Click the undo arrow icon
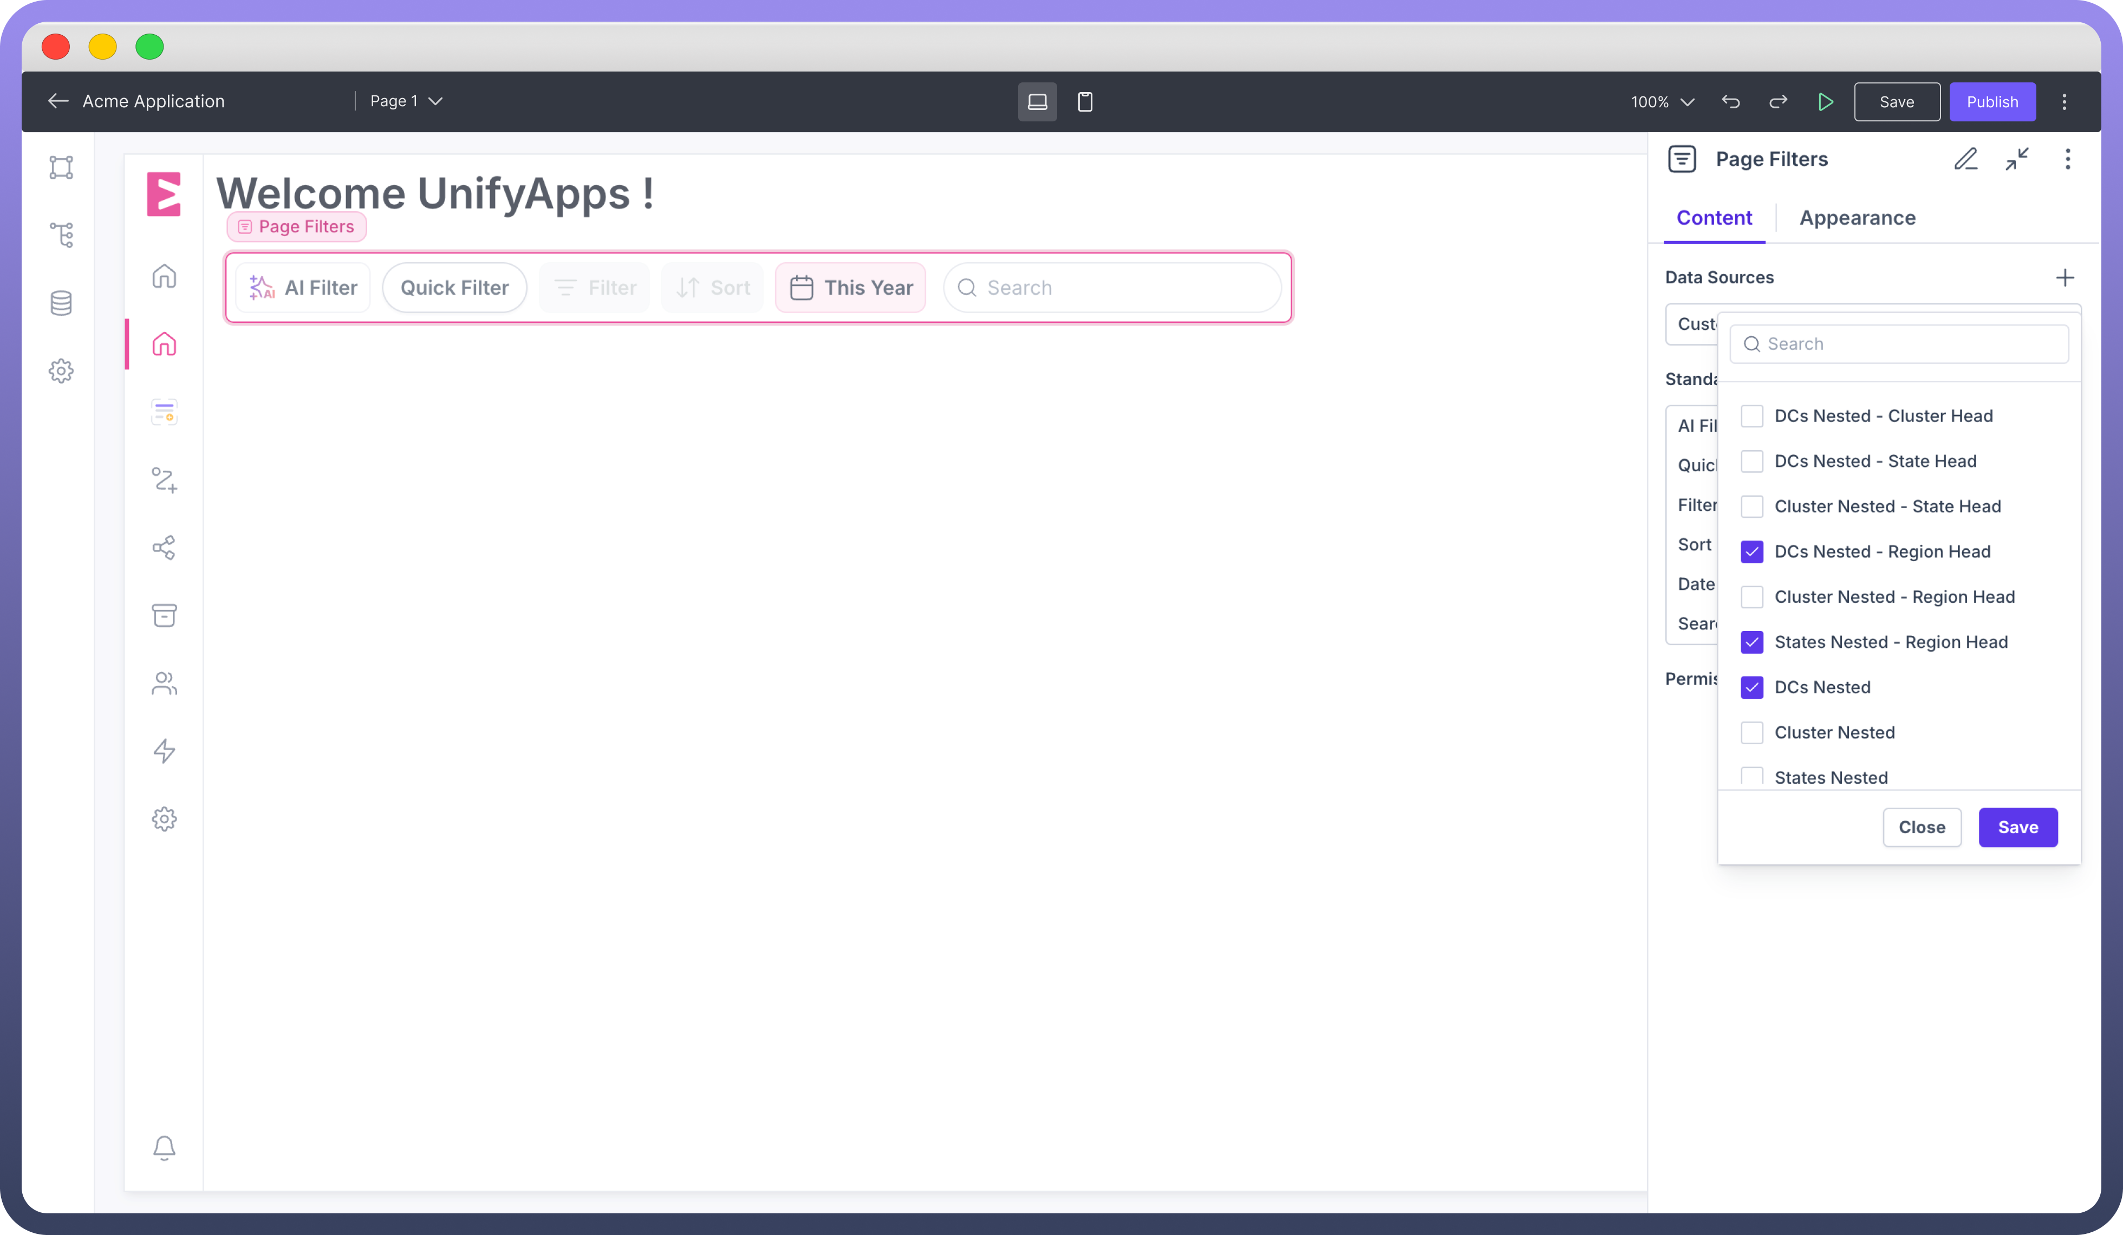The height and width of the screenshot is (1235, 2123). tap(1730, 102)
